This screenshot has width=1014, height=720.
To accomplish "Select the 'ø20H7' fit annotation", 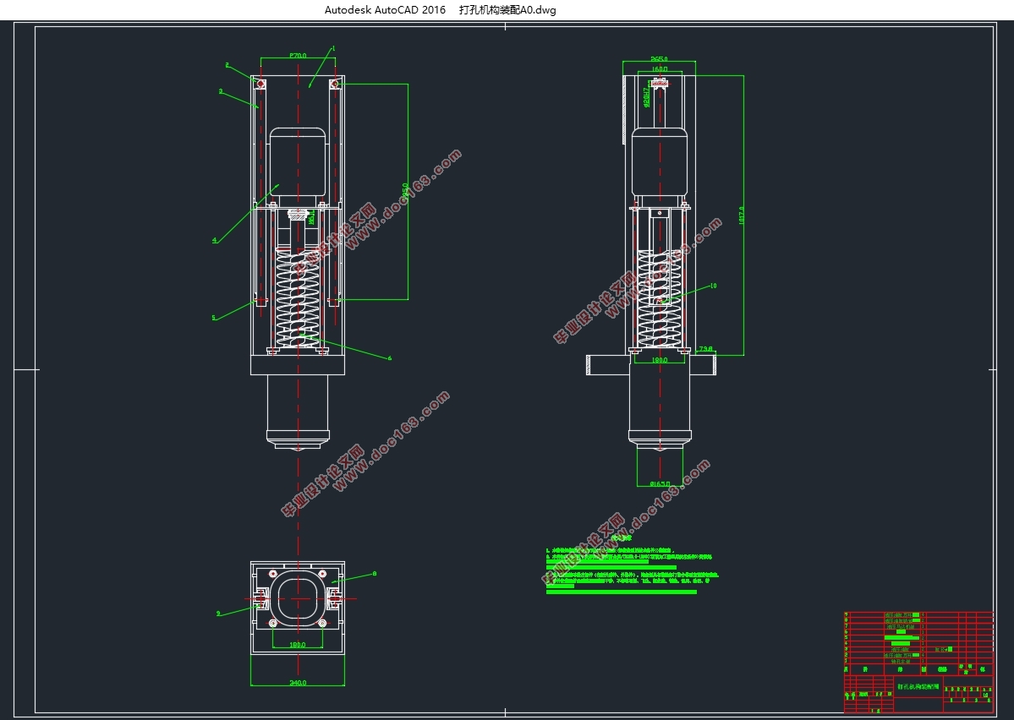I will click(x=647, y=97).
